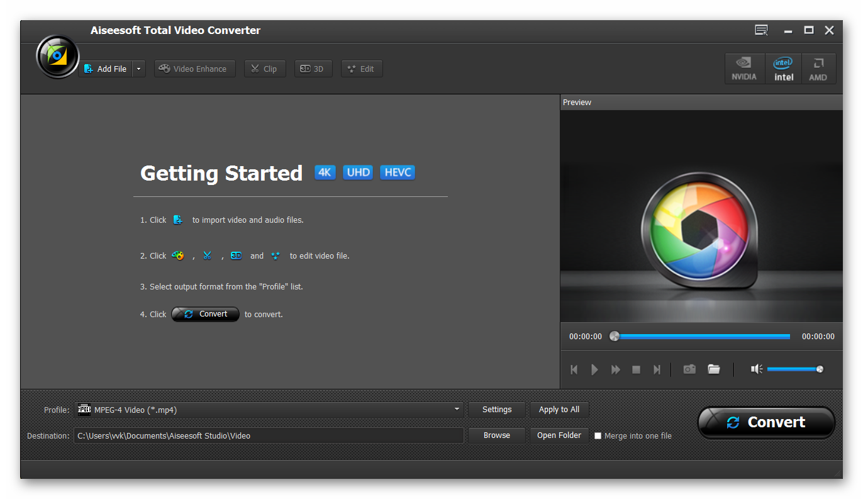Open profile Settings
Viewport: 863px width, 499px height.
pos(497,410)
